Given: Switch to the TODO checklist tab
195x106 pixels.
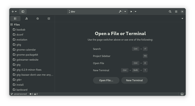Looking at the screenshot, I should pyautogui.click(x=49, y=19).
